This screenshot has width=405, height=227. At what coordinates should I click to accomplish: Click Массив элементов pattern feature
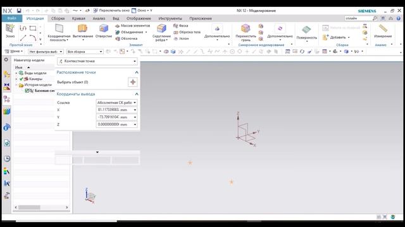click(x=132, y=26)
